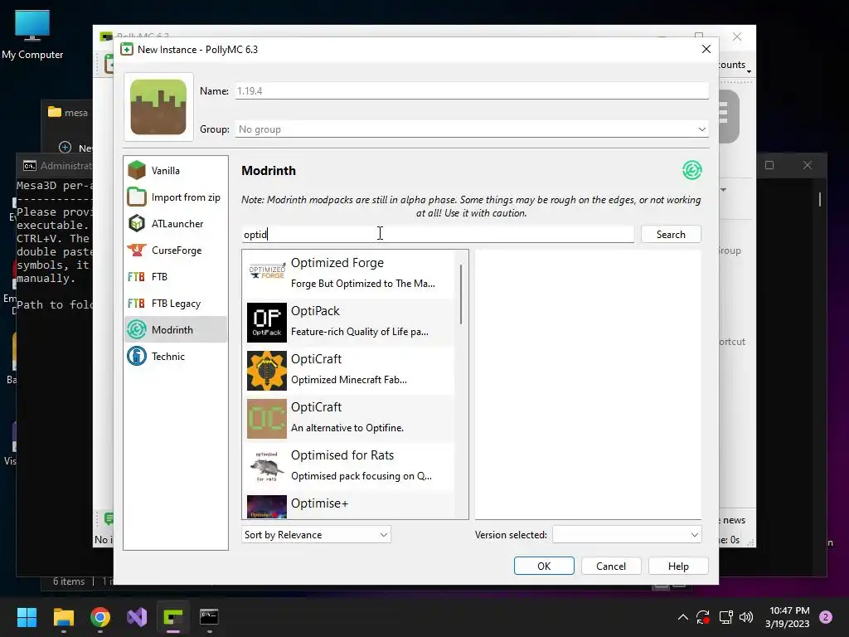Screen dimensions: 849x637
Task: Show hidden system tray icons
Action: [x=683, y=617]
